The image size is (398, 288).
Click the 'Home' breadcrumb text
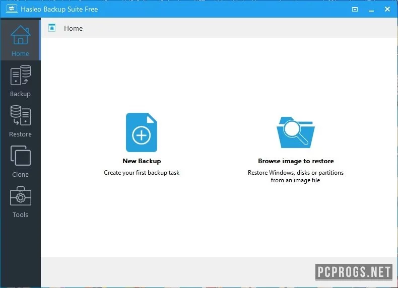73,28
